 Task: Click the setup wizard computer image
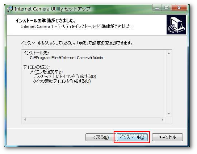pos(176,25)
